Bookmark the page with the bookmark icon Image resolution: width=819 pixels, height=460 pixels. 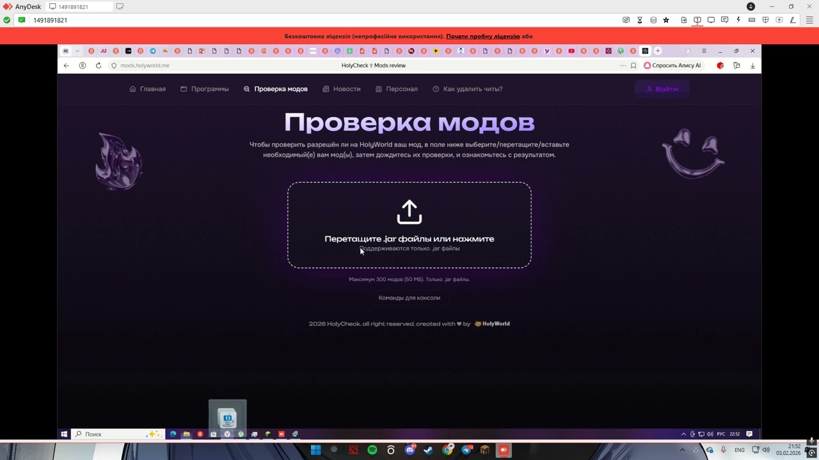click(633, 65)
